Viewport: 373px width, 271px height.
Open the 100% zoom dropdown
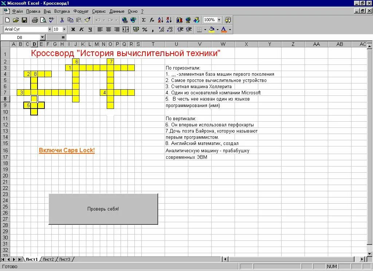[219, 20]
